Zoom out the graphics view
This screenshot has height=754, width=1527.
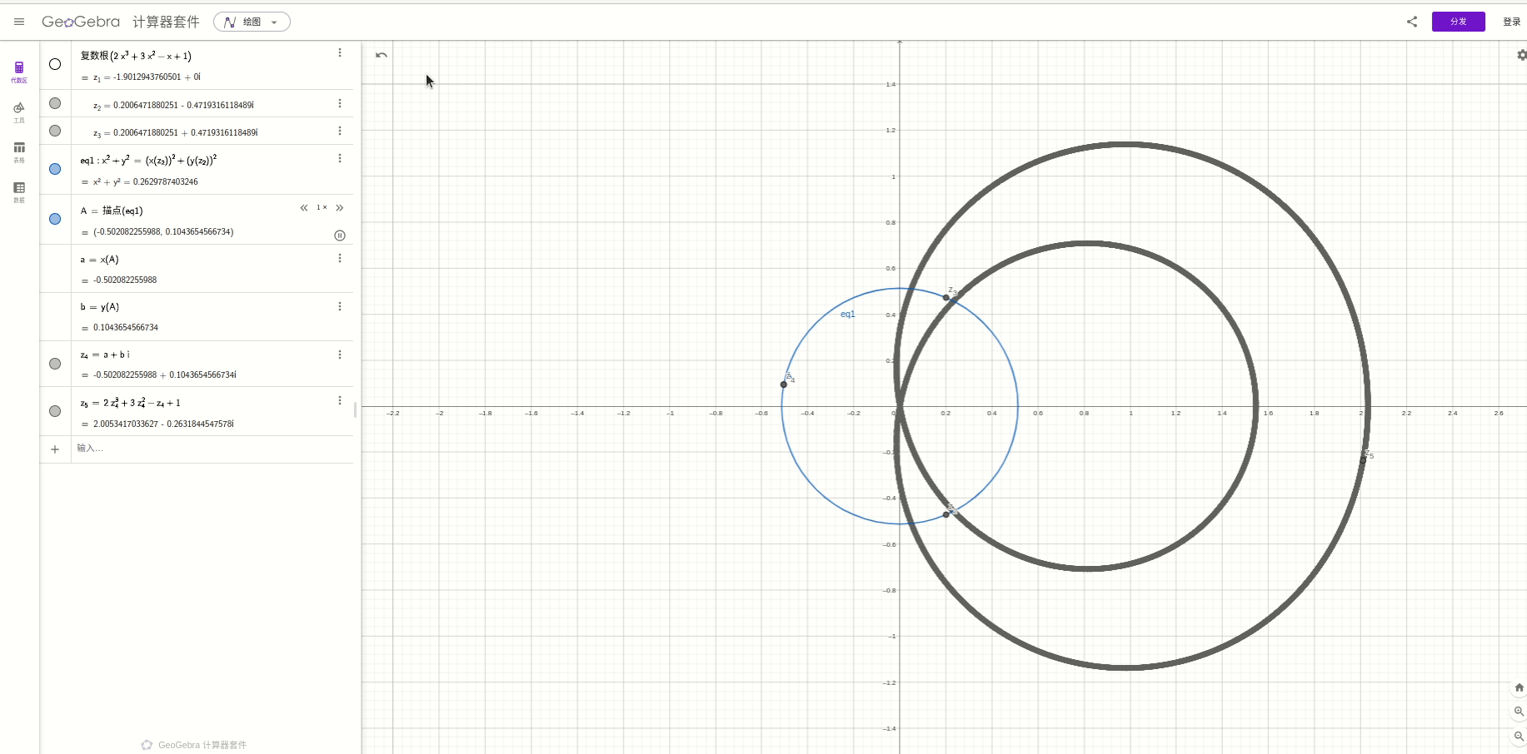1519,736
